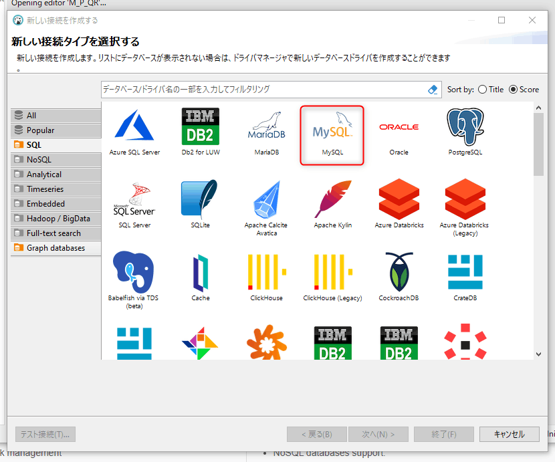Sort drivers by Title

click(x=491, y=90)
